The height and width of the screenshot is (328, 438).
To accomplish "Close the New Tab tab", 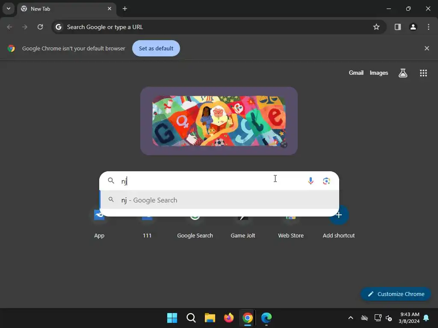I will pyautogui.click(x=109, y=9).
